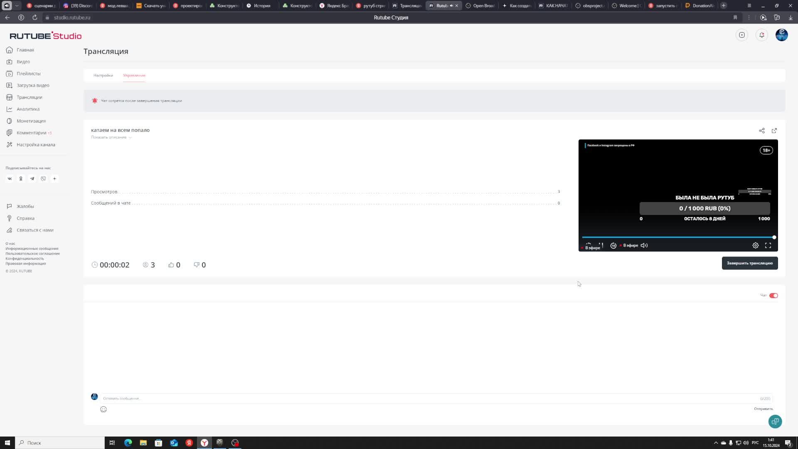The height and width of the screenshot is (449, 798).
Task: Click the video player progress bar
Action: pos(677,237)
